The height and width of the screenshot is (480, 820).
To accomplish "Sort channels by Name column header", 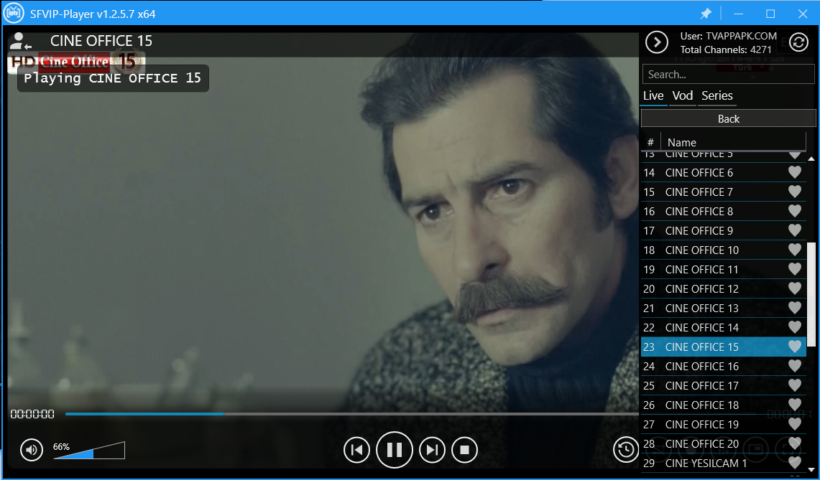I will click(733, 142).
